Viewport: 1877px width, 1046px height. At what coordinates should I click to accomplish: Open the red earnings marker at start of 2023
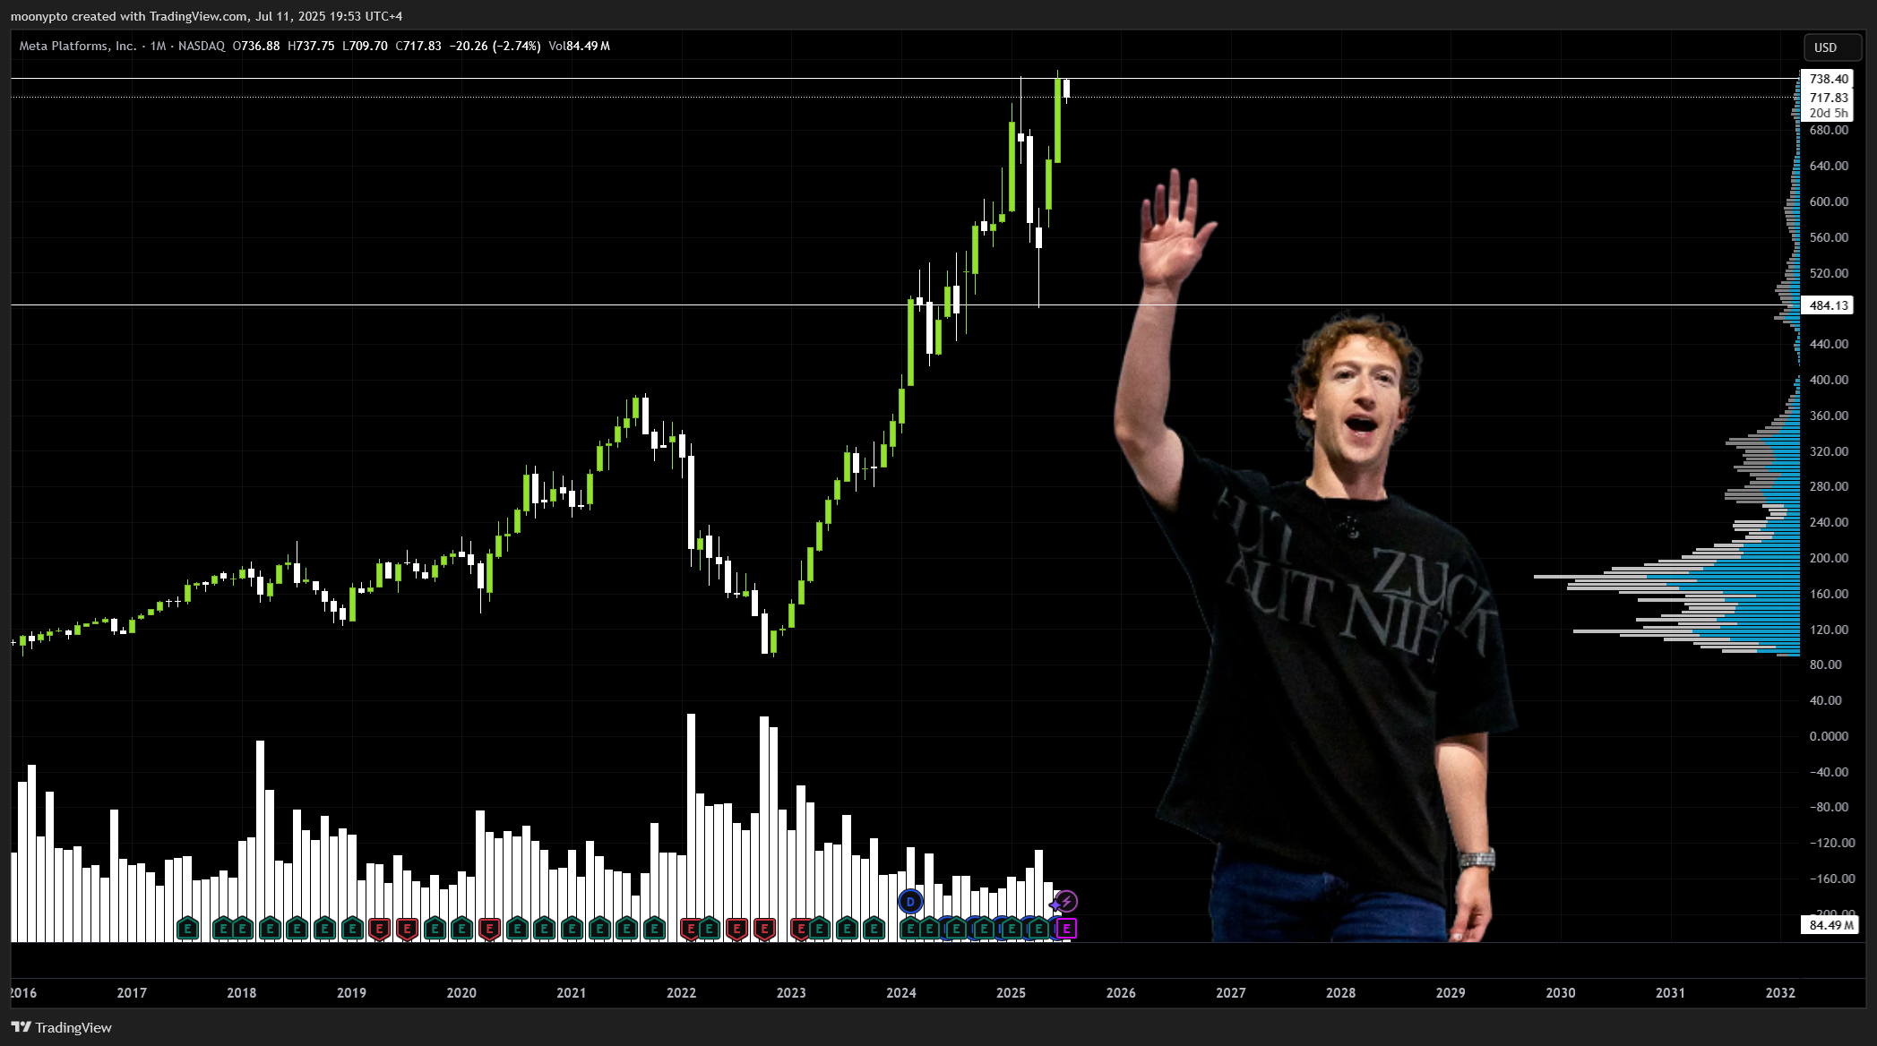coord(800,929)
